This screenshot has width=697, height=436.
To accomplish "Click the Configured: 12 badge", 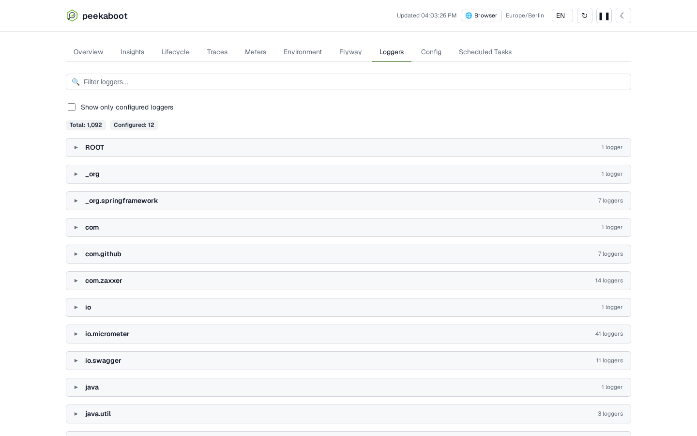I will click(x=134, y=125).
